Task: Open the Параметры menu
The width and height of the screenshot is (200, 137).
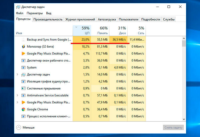Action: click(x=35, y=13)
